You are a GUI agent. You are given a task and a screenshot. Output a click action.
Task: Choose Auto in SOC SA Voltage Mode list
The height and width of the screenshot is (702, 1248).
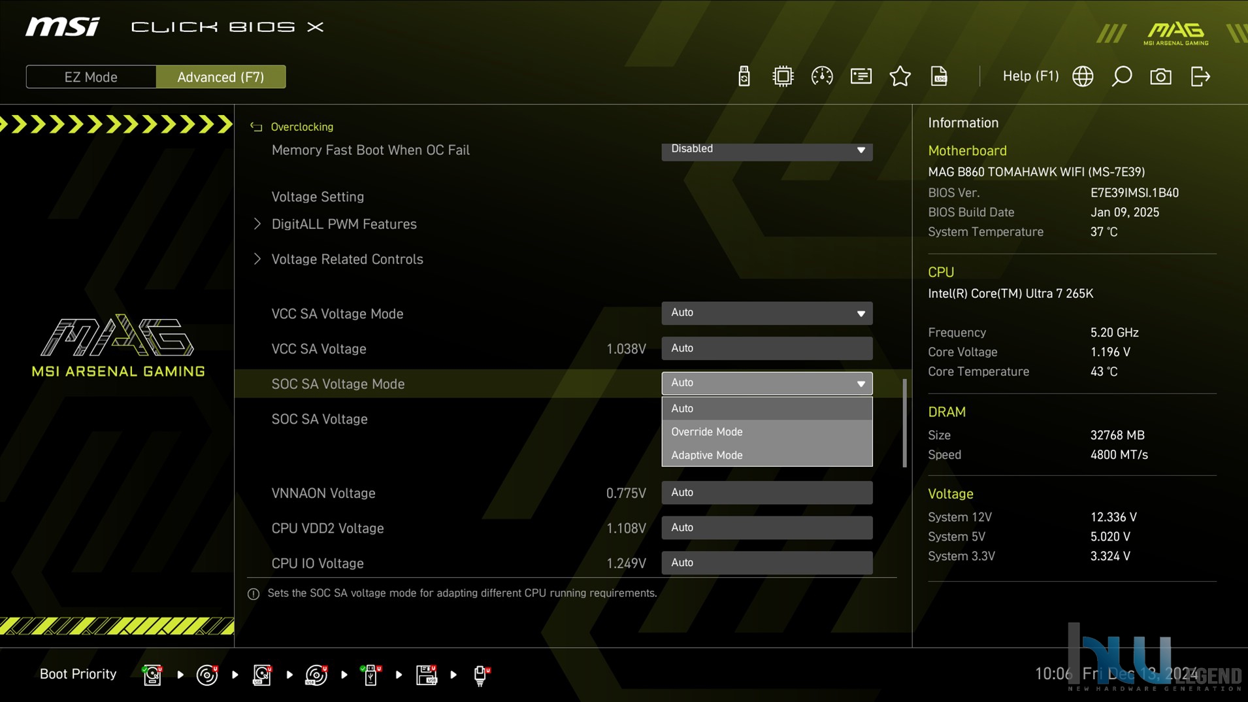766,409
